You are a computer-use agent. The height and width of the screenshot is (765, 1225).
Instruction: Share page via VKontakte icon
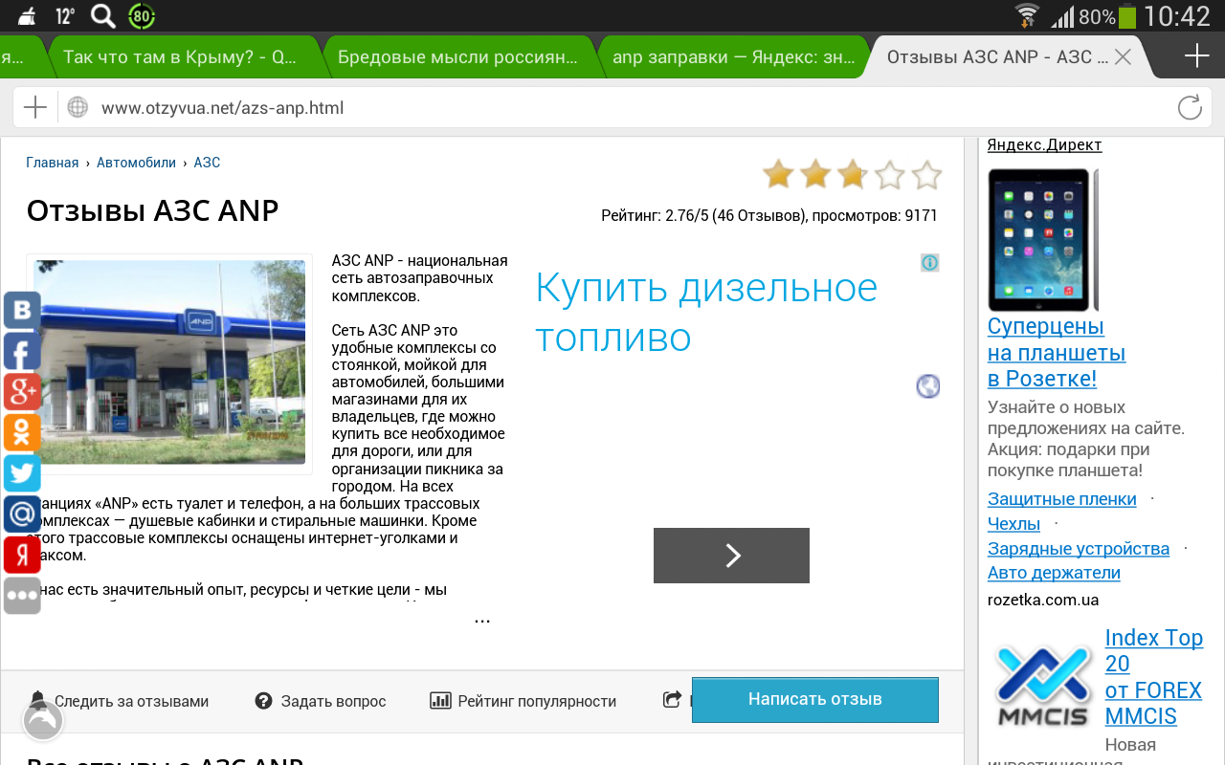[x=21, y=311]
